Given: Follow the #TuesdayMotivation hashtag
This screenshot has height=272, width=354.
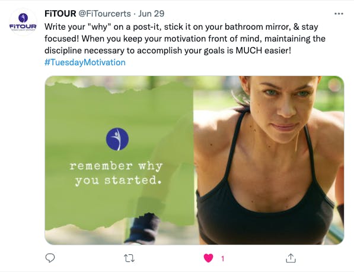Looking at the screenshot, I should (85, 62).
